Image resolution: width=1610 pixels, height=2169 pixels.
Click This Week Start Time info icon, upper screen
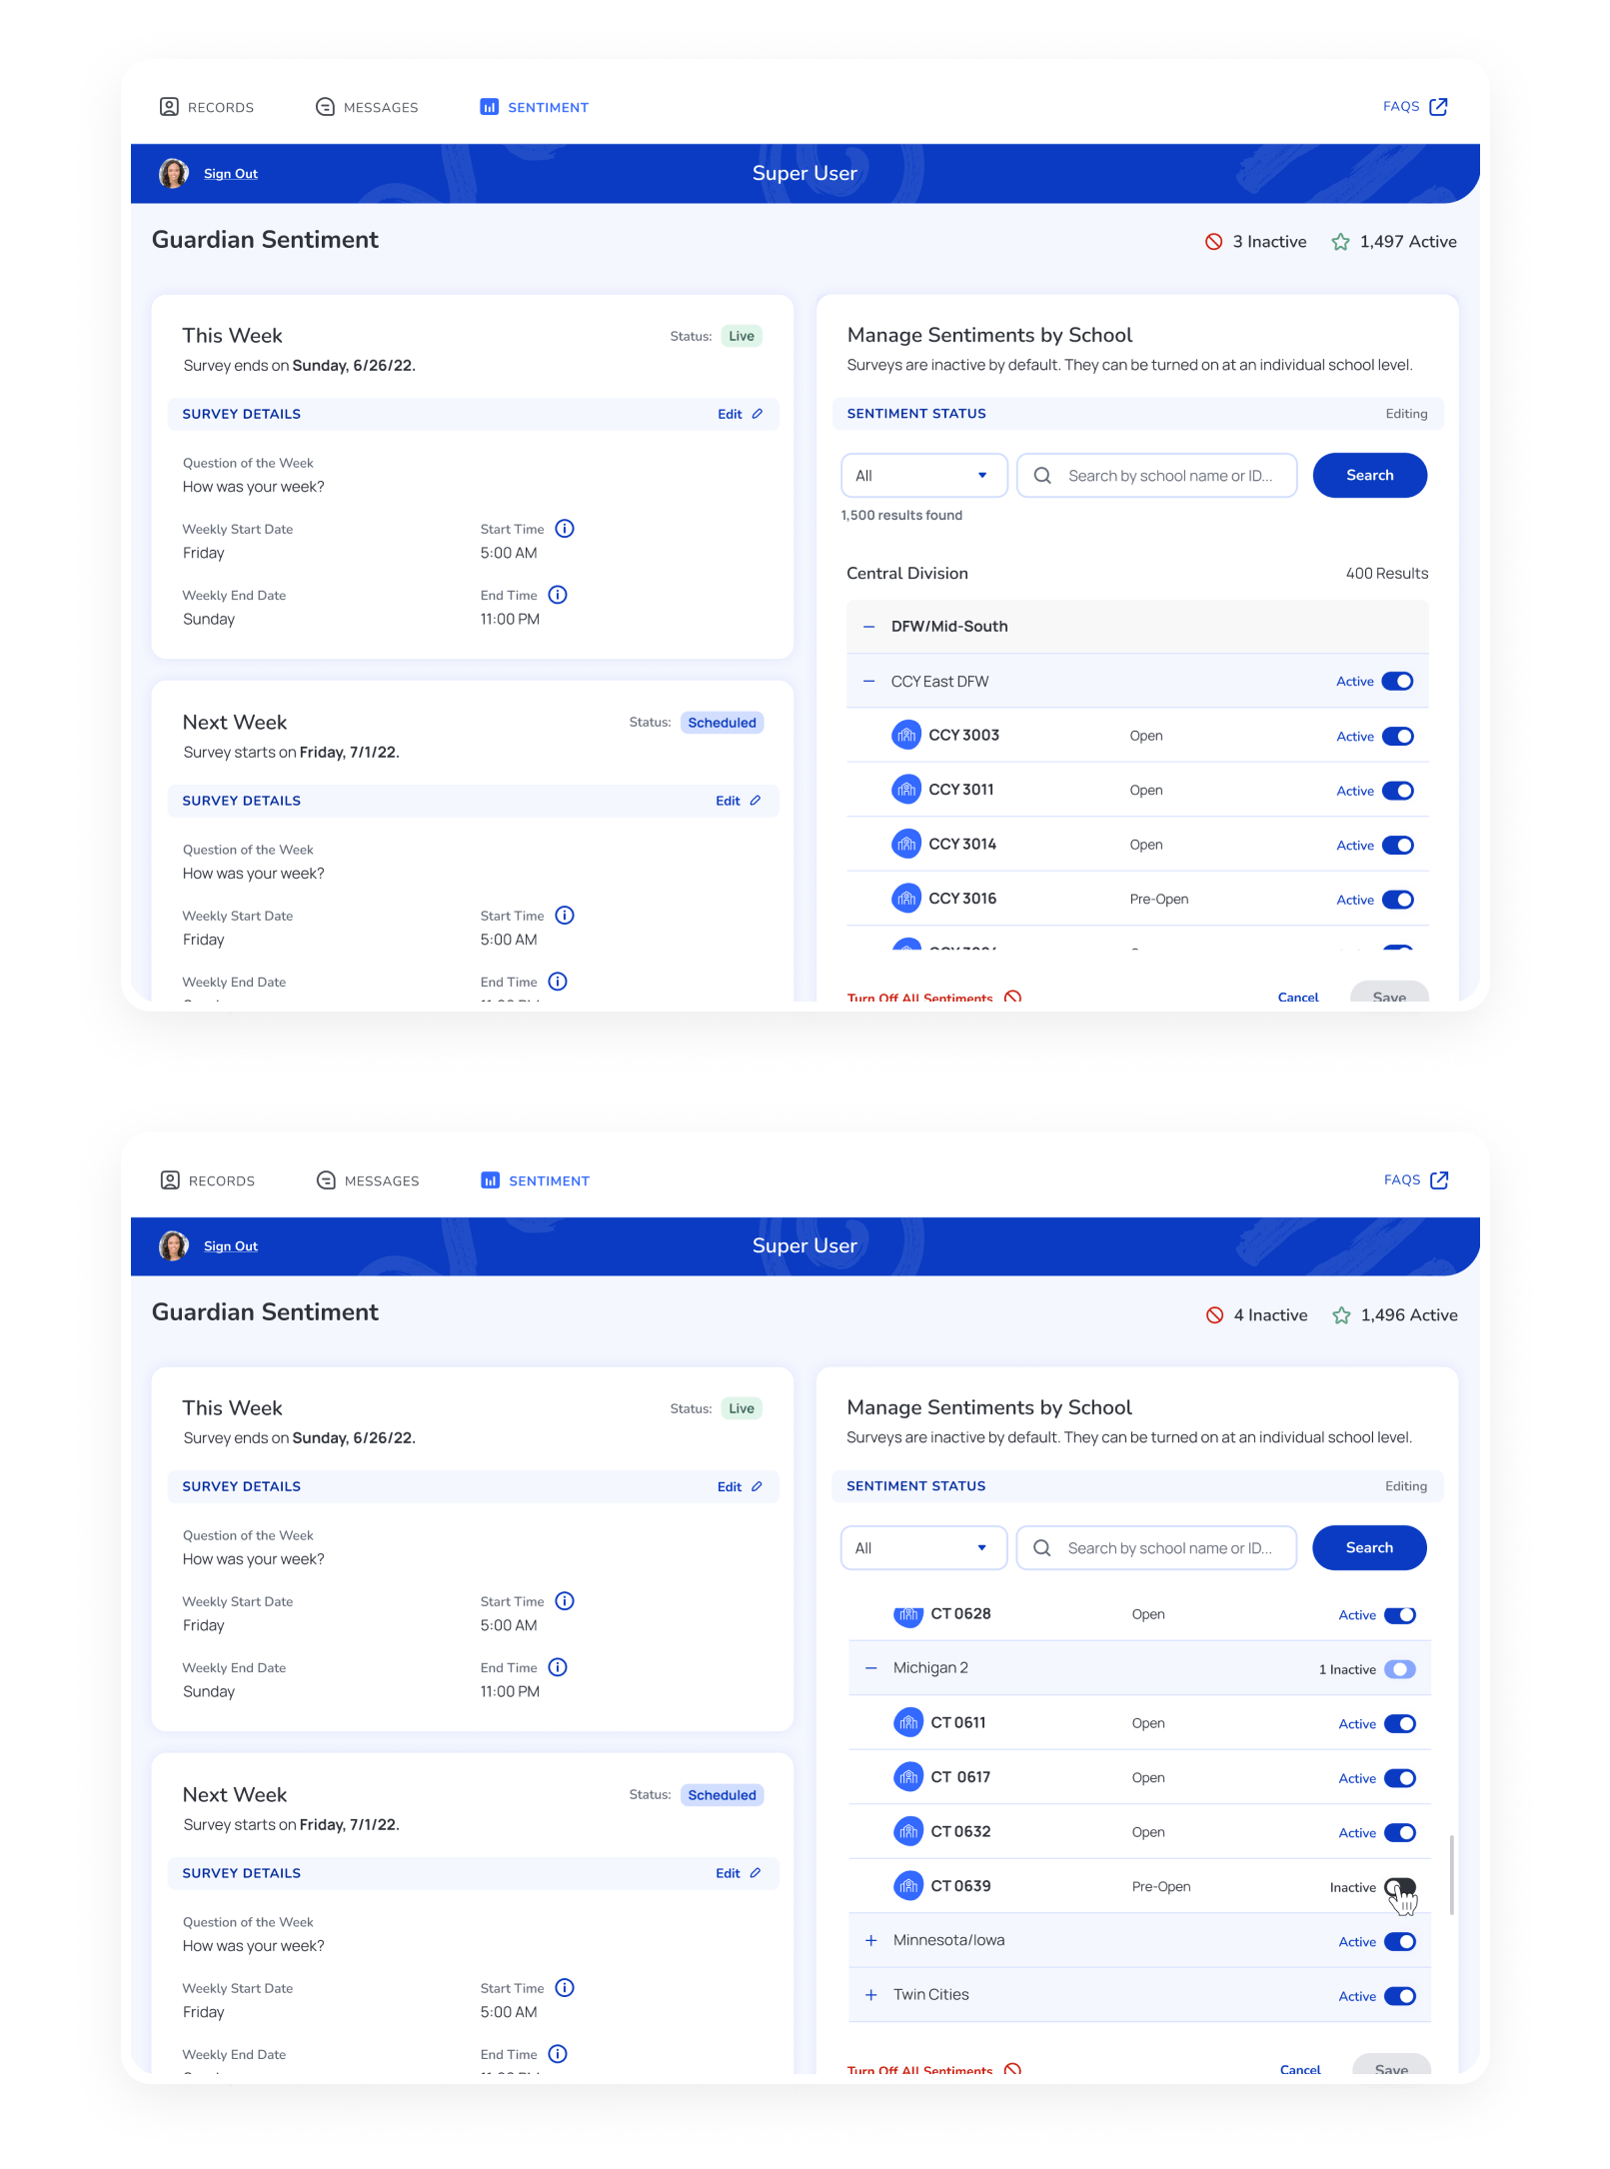click(x=565, y=529)
